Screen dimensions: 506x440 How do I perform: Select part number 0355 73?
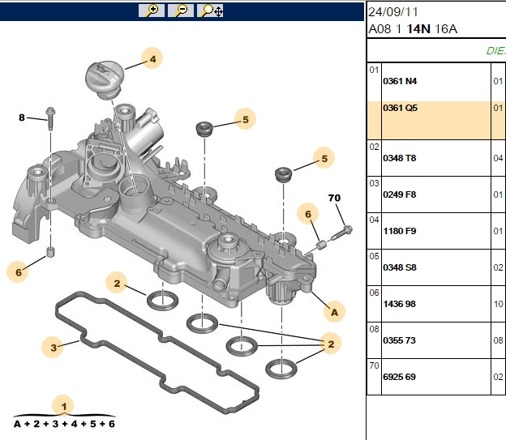(x=399, y=340)
